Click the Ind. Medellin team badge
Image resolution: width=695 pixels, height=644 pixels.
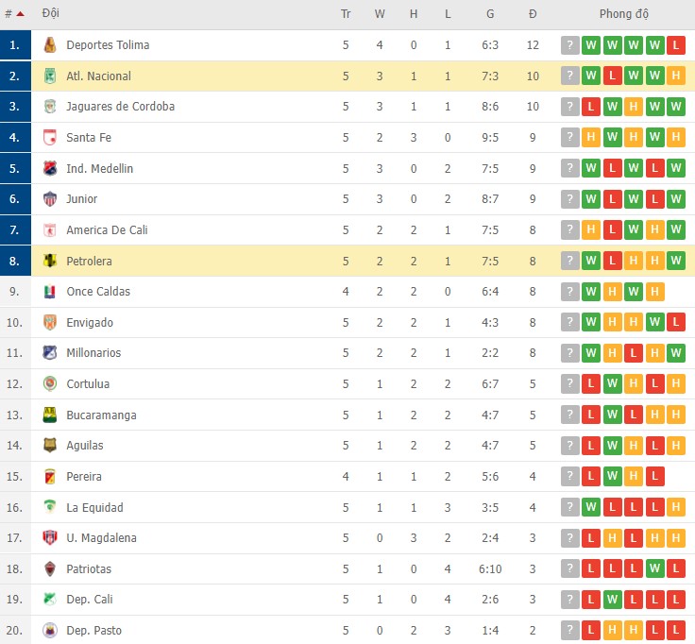point(50,169)
